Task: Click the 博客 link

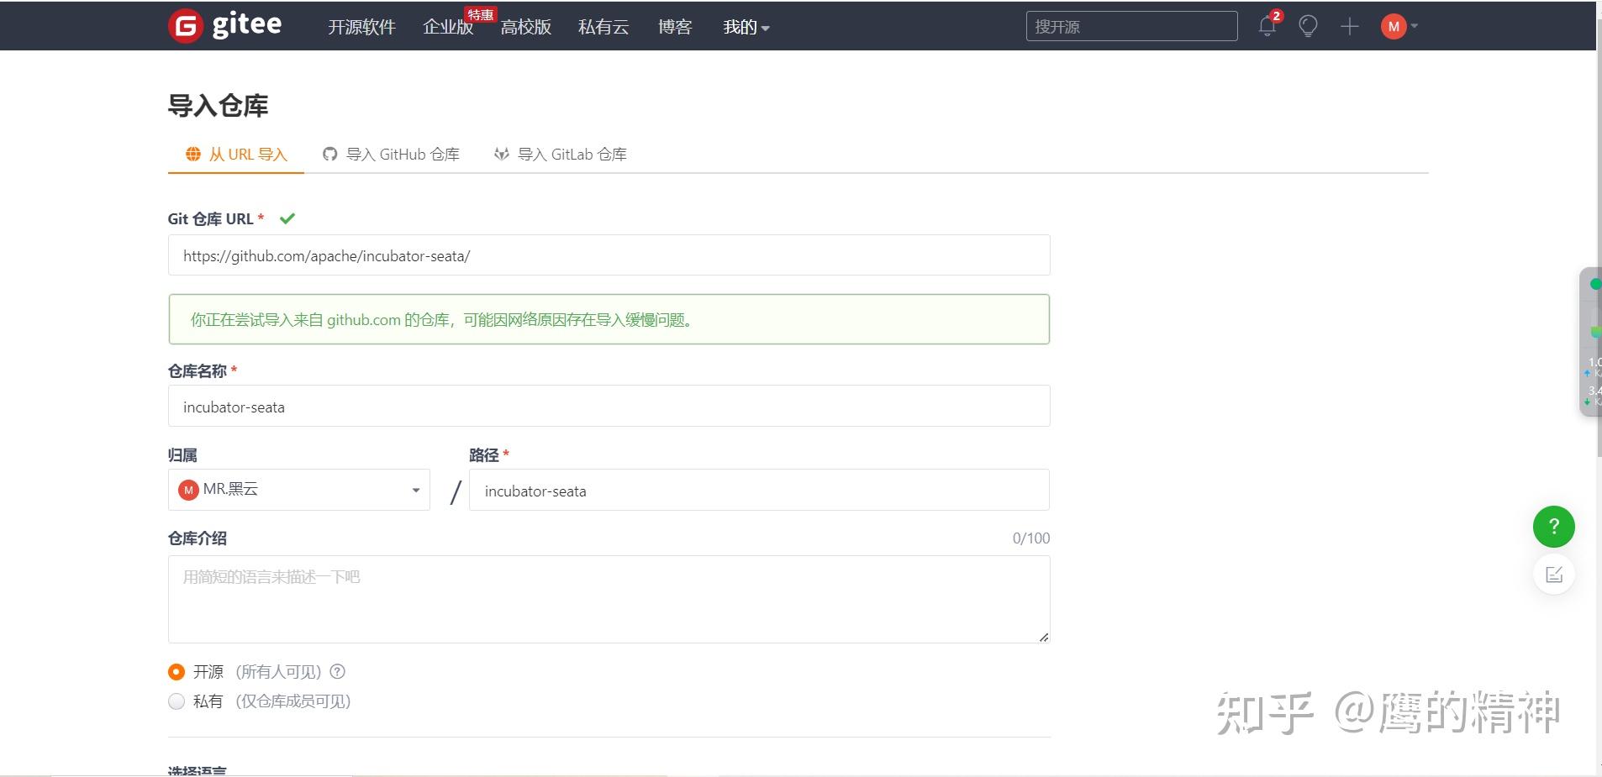Action: (674, 26)
